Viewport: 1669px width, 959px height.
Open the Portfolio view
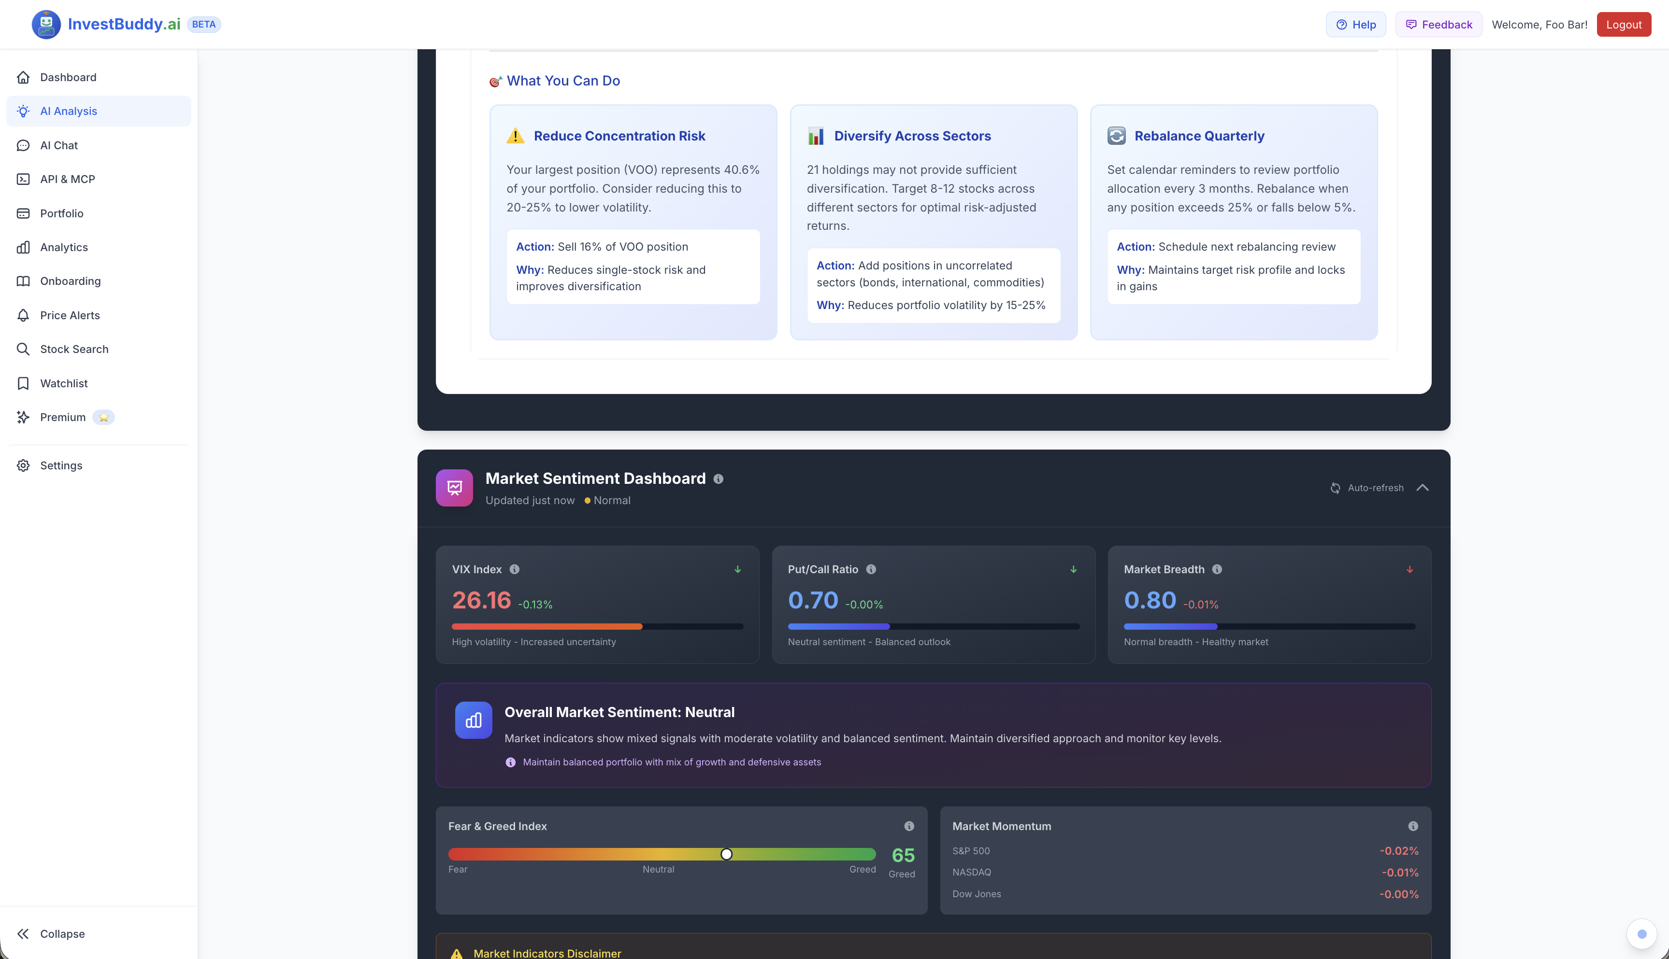pos(61,213)
